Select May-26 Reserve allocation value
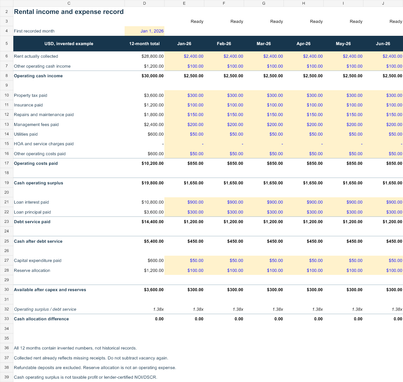 [343, 271]
